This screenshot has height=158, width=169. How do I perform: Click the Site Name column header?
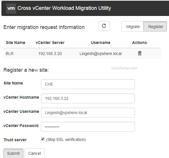click(16, 43)
